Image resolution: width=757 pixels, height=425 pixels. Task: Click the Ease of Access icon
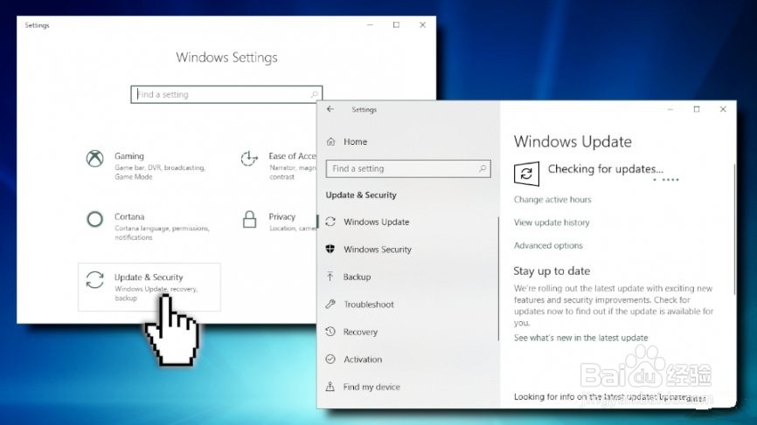[249, 158]
